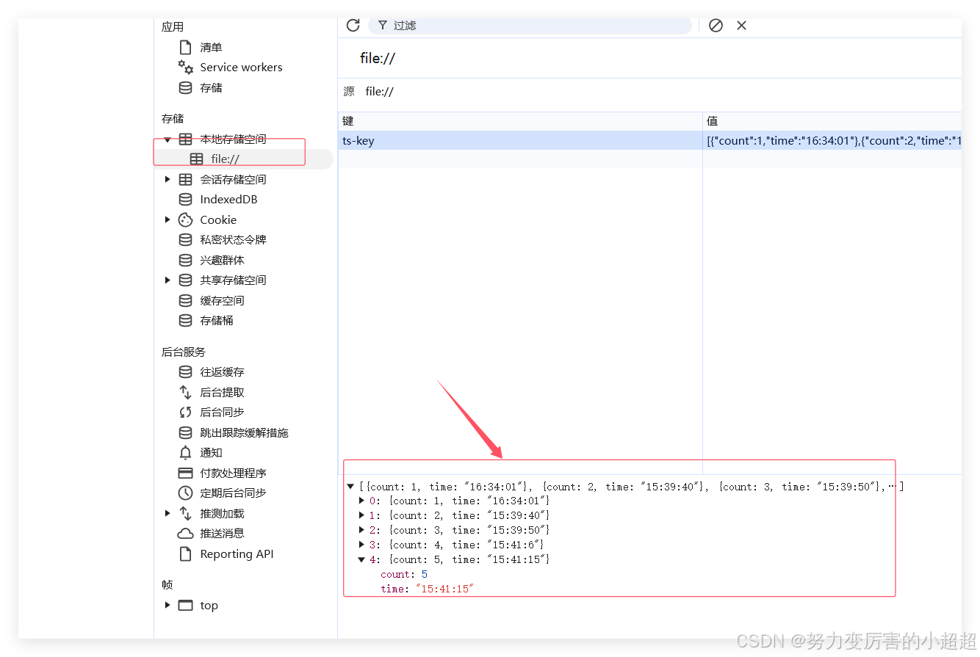
Task: Expand the Cookie tree node
Action: coord(167,219)
